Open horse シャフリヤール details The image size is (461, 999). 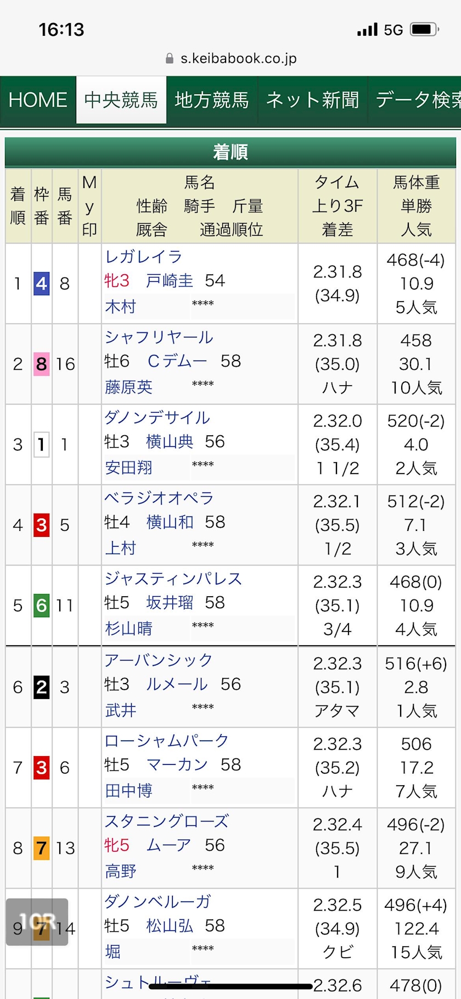coord(159,337)
